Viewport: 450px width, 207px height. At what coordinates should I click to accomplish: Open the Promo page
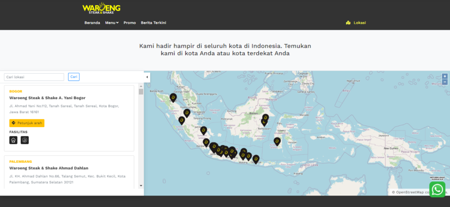pos(130,23)
